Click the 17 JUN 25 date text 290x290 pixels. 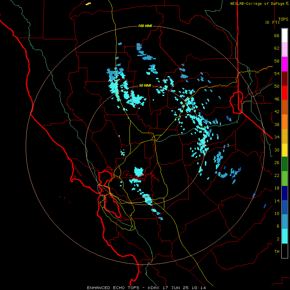(176, 288)
